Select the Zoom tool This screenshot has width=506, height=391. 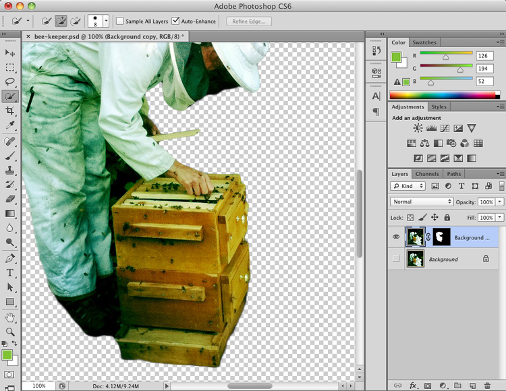click(10, 332)
